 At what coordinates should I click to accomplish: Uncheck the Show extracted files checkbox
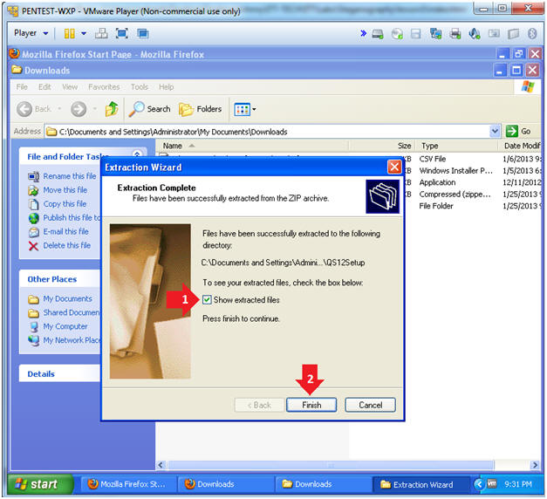[x=207, y=300]
